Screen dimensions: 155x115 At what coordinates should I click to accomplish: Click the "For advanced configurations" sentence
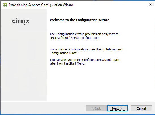pos(86,49)
